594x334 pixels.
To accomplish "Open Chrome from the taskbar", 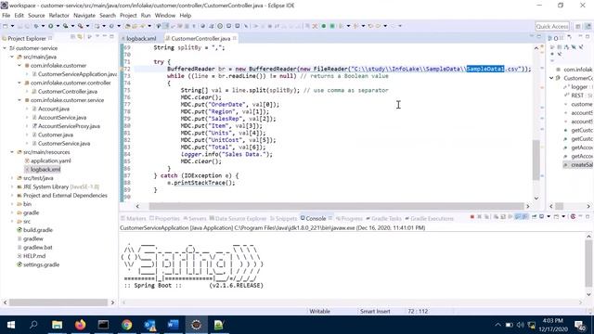I will pyautogui.click(x=126, y=325).
